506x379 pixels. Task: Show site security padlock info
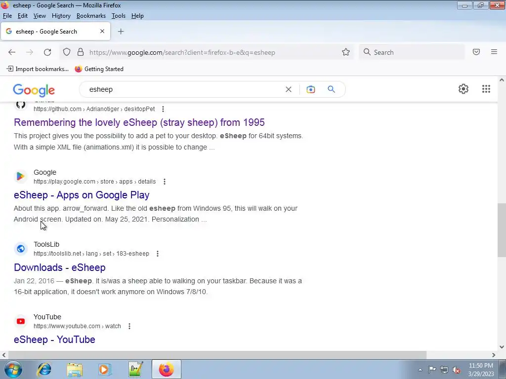pyautogui.click(x=81, y=52)
